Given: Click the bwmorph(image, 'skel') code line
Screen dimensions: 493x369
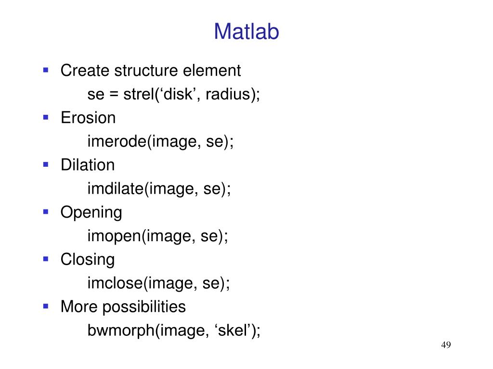Looking at the screenshot, I should coord(174,331).
